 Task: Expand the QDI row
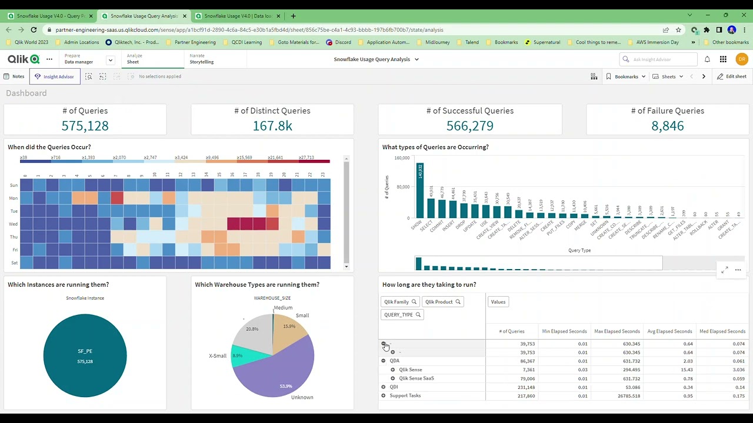384,387
